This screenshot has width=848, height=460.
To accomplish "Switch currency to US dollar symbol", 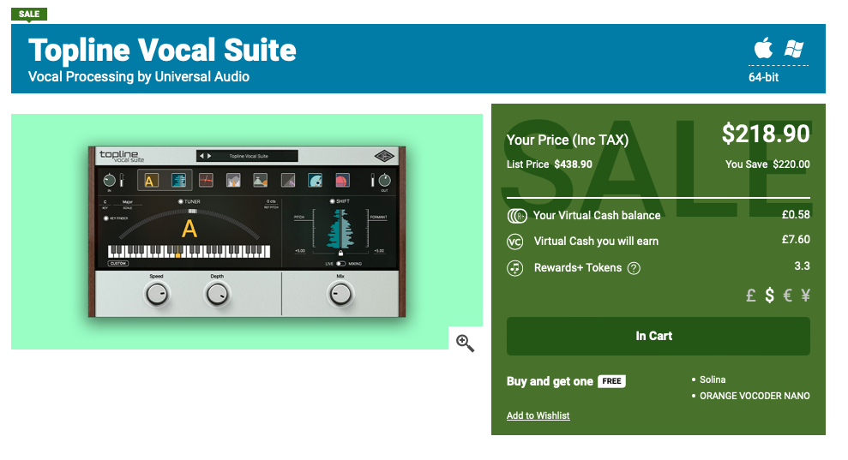I will tap(770, 296).
